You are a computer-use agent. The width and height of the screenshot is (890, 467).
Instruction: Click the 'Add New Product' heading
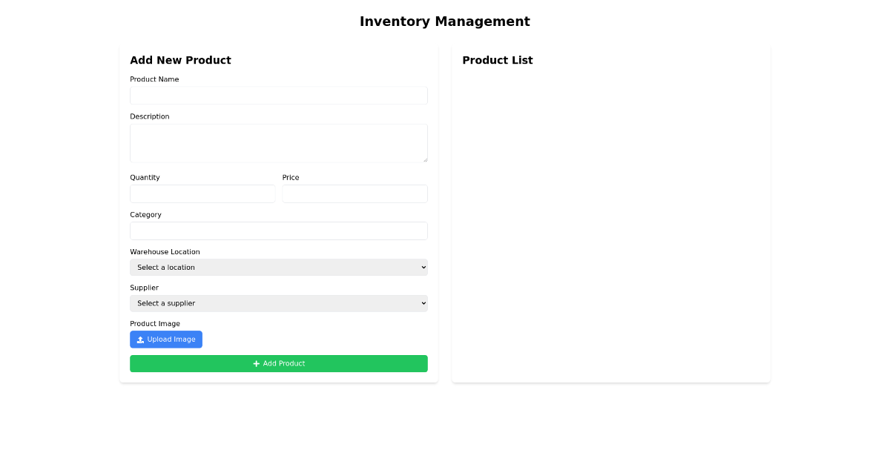tap(180, 60)
